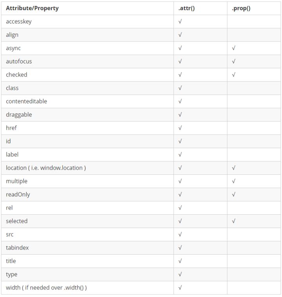Click the .attr() checkmark for id
This screenshot has height=297, width=282.
(x=180, y=141)
